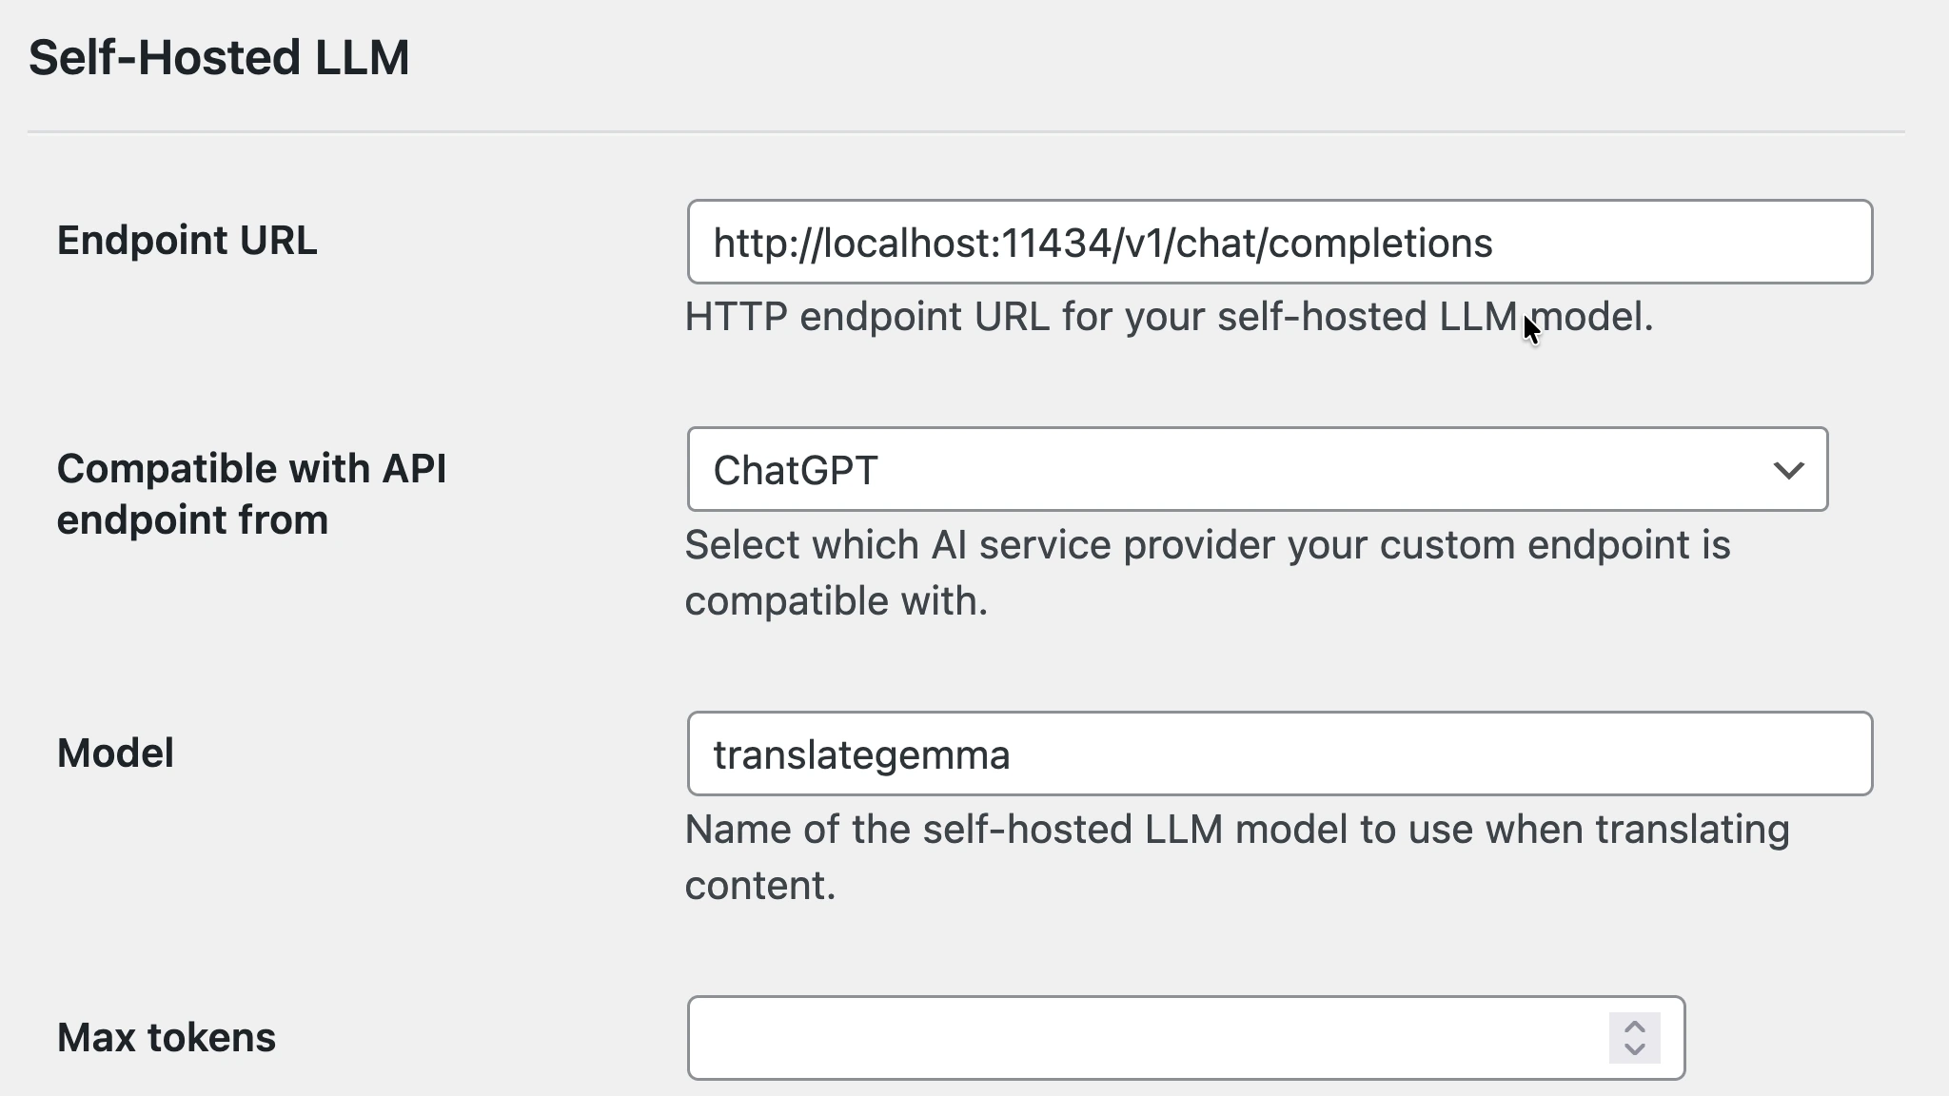Click the self-hosted LLM description under Model
Screen dimensions: 1949x1096
(1237, 856)
